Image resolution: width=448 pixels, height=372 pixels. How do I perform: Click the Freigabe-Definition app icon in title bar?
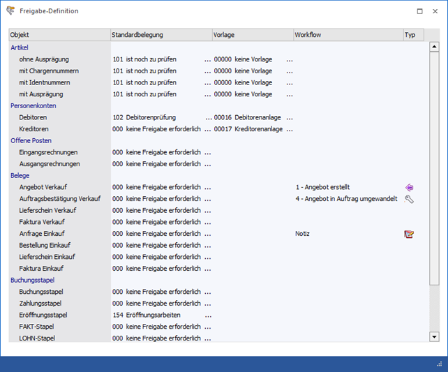click(x=10, y=11)
